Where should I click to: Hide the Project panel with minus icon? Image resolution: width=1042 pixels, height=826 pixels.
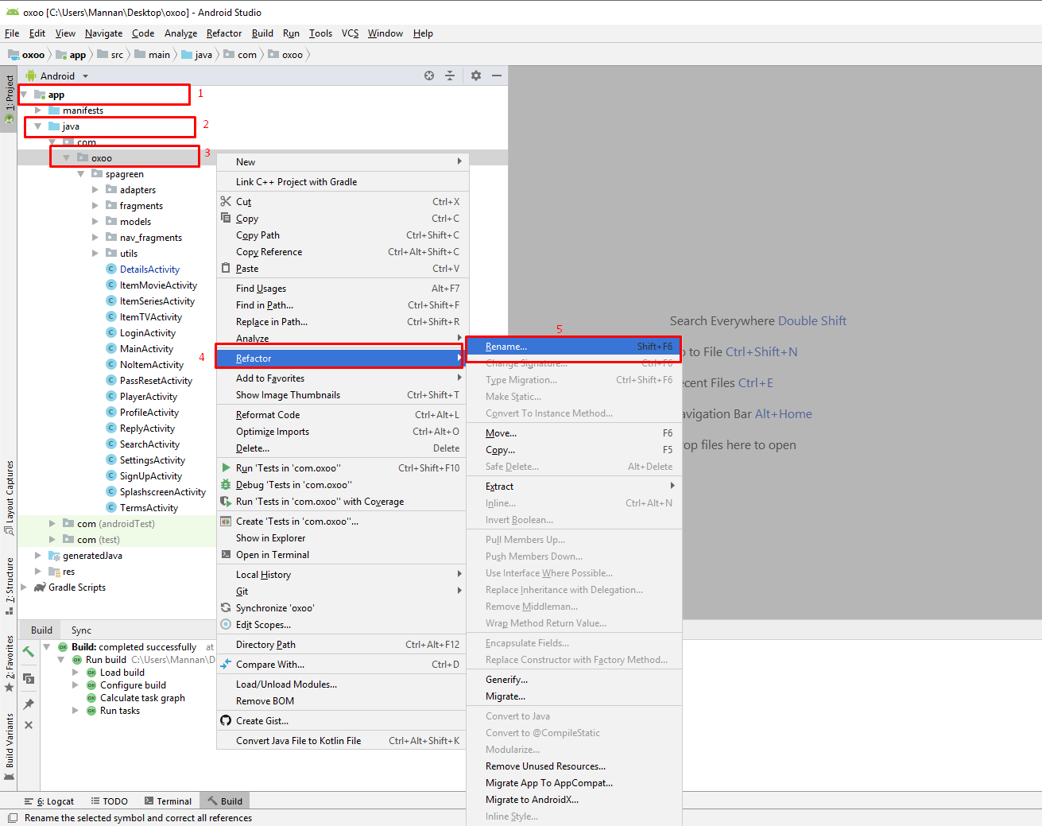pos(497,76)
